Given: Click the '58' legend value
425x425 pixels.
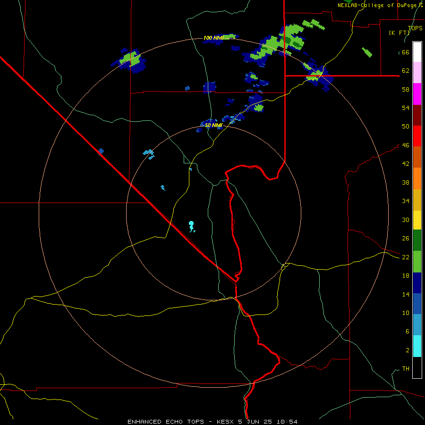Looking at the screenshot, I should [406, 89].
